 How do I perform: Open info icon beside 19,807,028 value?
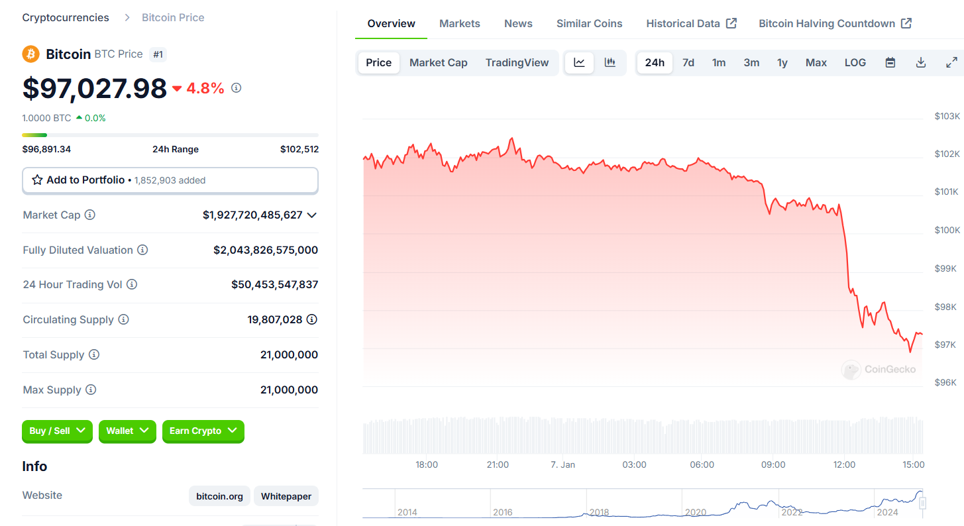coord(311,320)
